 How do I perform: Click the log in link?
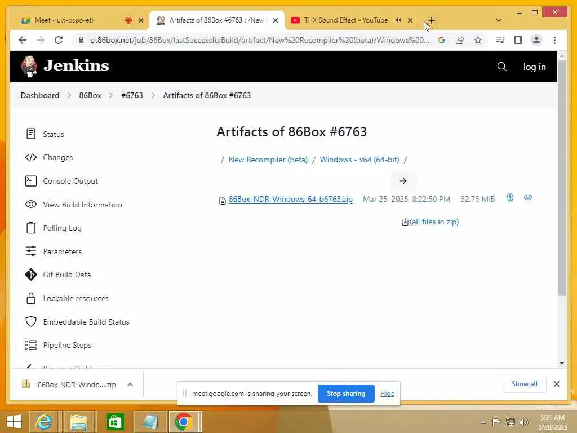coord(534,67)
